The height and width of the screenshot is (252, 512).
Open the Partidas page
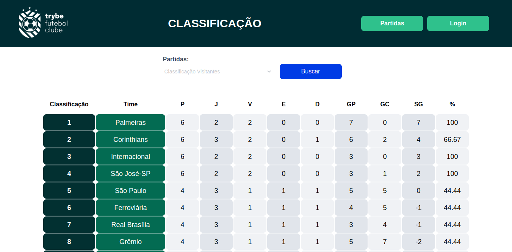click(392, 23)
